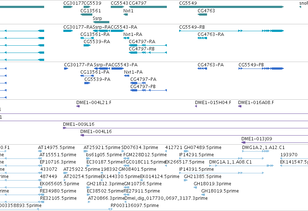
Task: Select the CG4797-RA transcript label
Action: pos(142,42)
